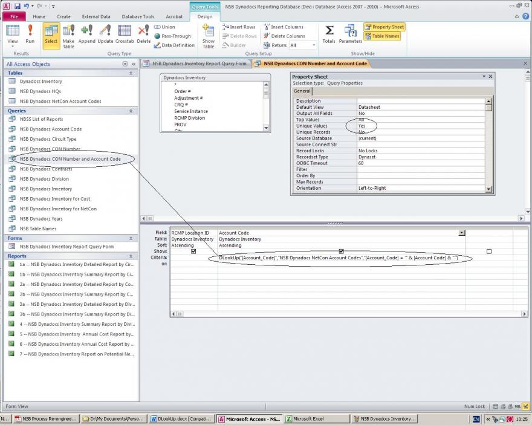
Task: Switch to SQL view in status bar
Action: [x=517, y=406]
